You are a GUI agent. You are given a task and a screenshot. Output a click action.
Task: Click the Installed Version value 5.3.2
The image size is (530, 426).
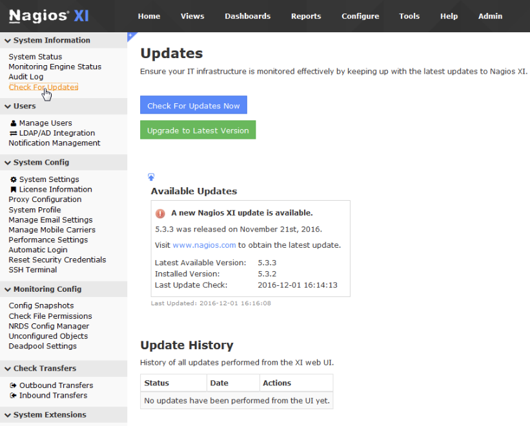point(267,274)
